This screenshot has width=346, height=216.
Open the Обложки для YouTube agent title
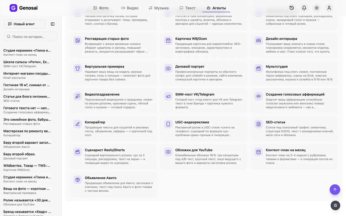coord(194,150)
